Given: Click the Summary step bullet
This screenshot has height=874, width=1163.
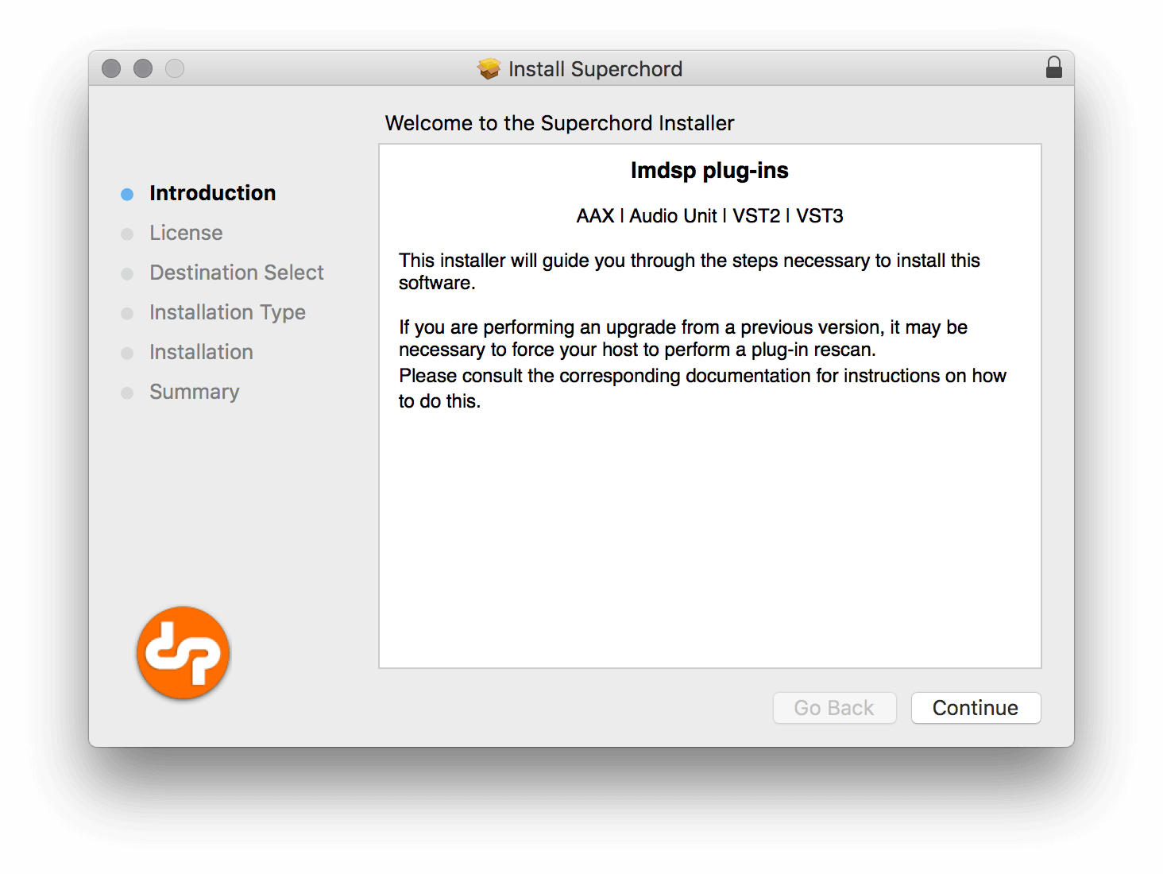Looking at the screenshot, I should click(127, 393).
